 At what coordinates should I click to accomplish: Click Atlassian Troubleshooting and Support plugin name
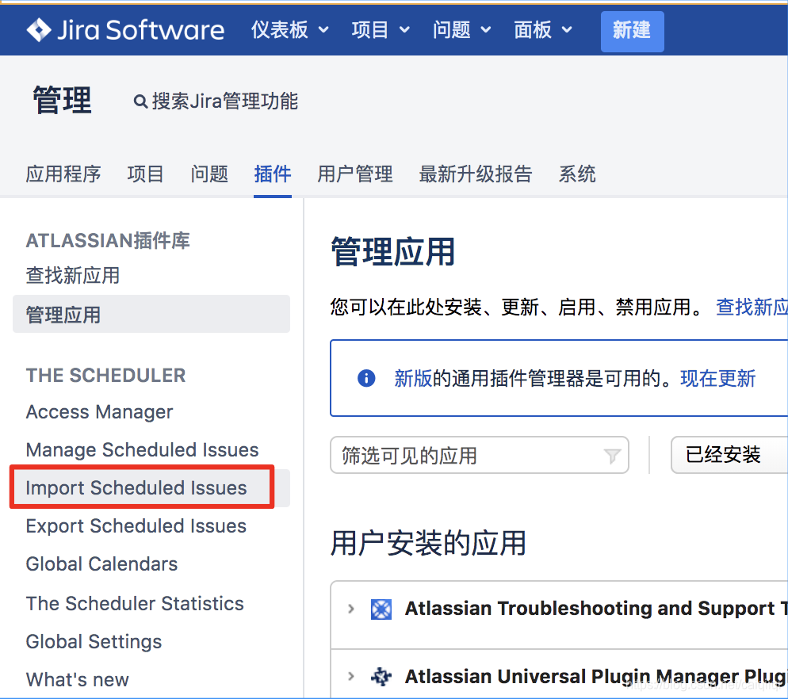tap(596, 609)
